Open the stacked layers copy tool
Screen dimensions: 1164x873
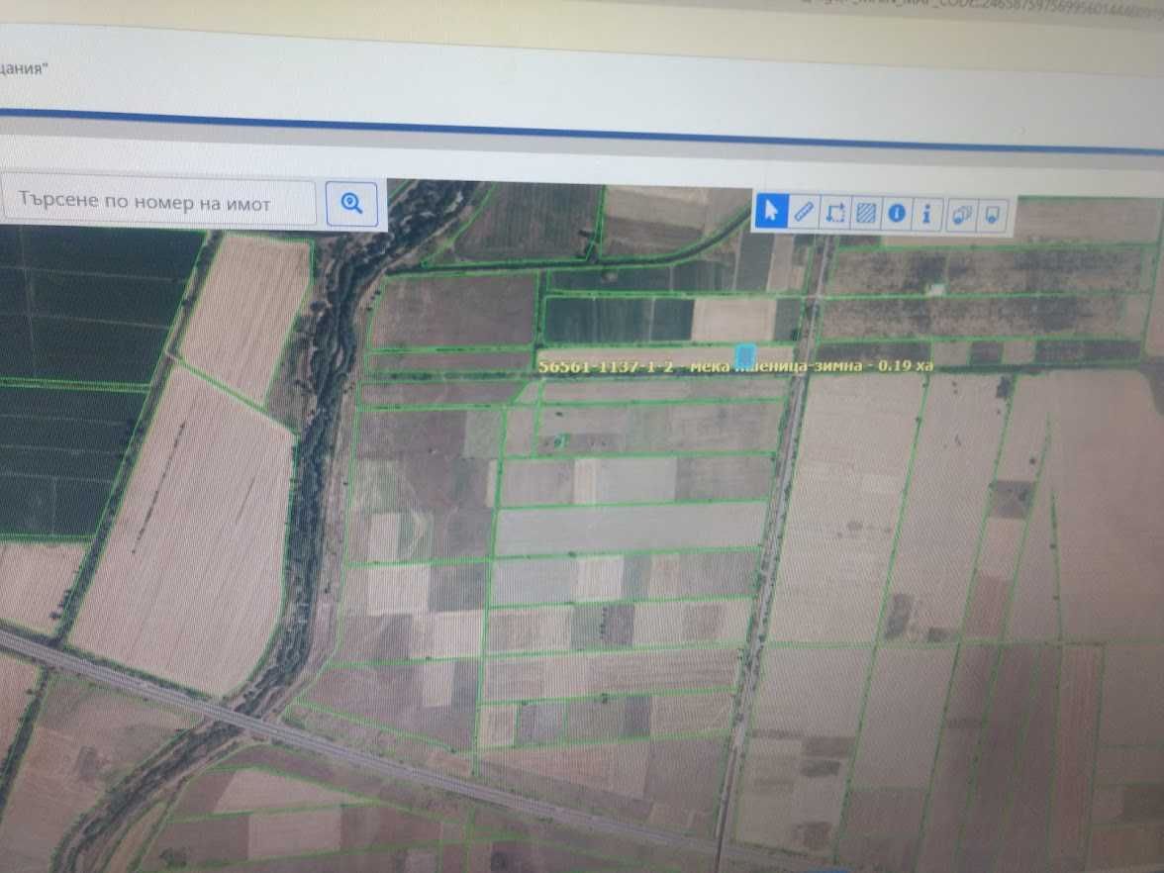click(962, 216)
